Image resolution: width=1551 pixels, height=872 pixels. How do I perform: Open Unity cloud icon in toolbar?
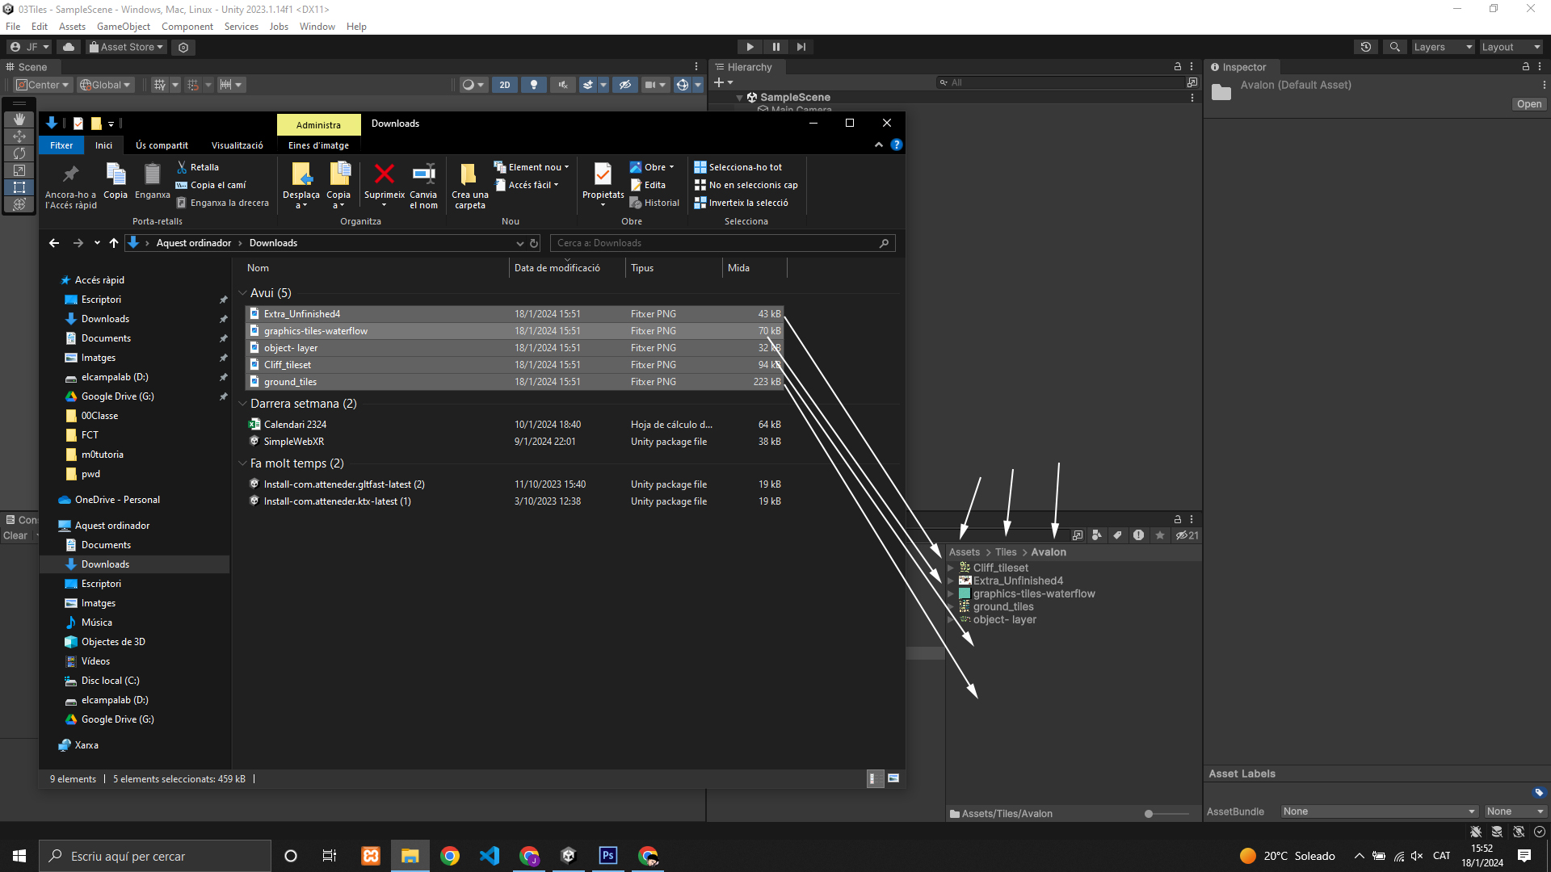tap(69, 47)
